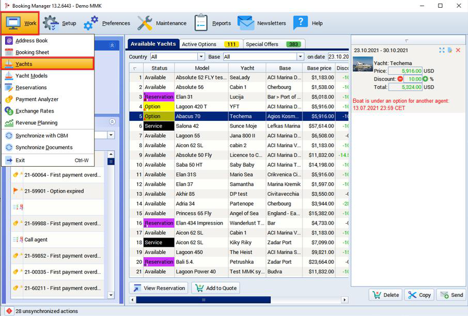
Task: Open the Help question mark icon
Action: 300,23
